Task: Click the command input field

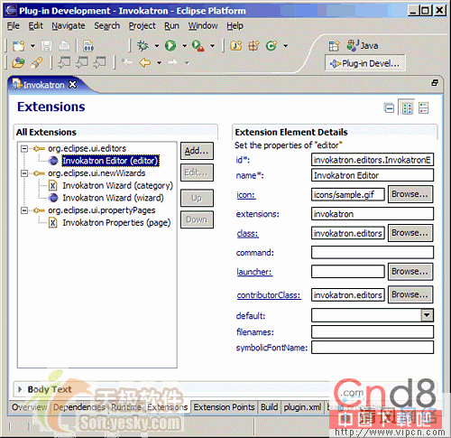Action: [x=373, y=252]
